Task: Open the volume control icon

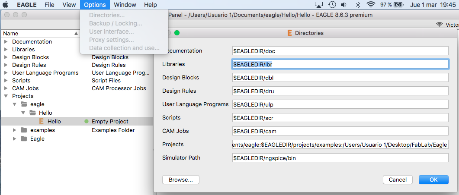Action: coord(344,5)
